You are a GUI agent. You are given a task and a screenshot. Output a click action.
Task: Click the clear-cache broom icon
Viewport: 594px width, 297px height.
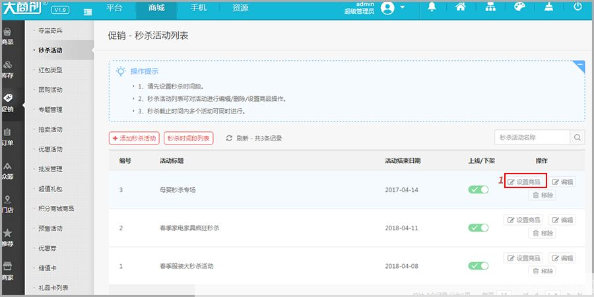coord(548,7)
